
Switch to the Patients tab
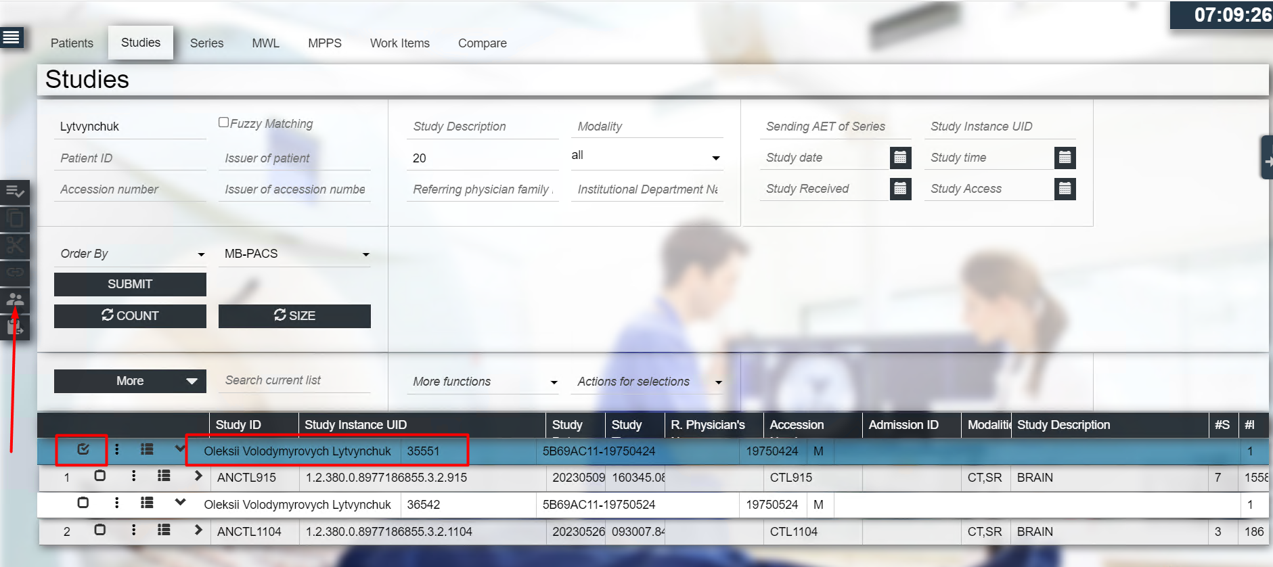[72, 43]
